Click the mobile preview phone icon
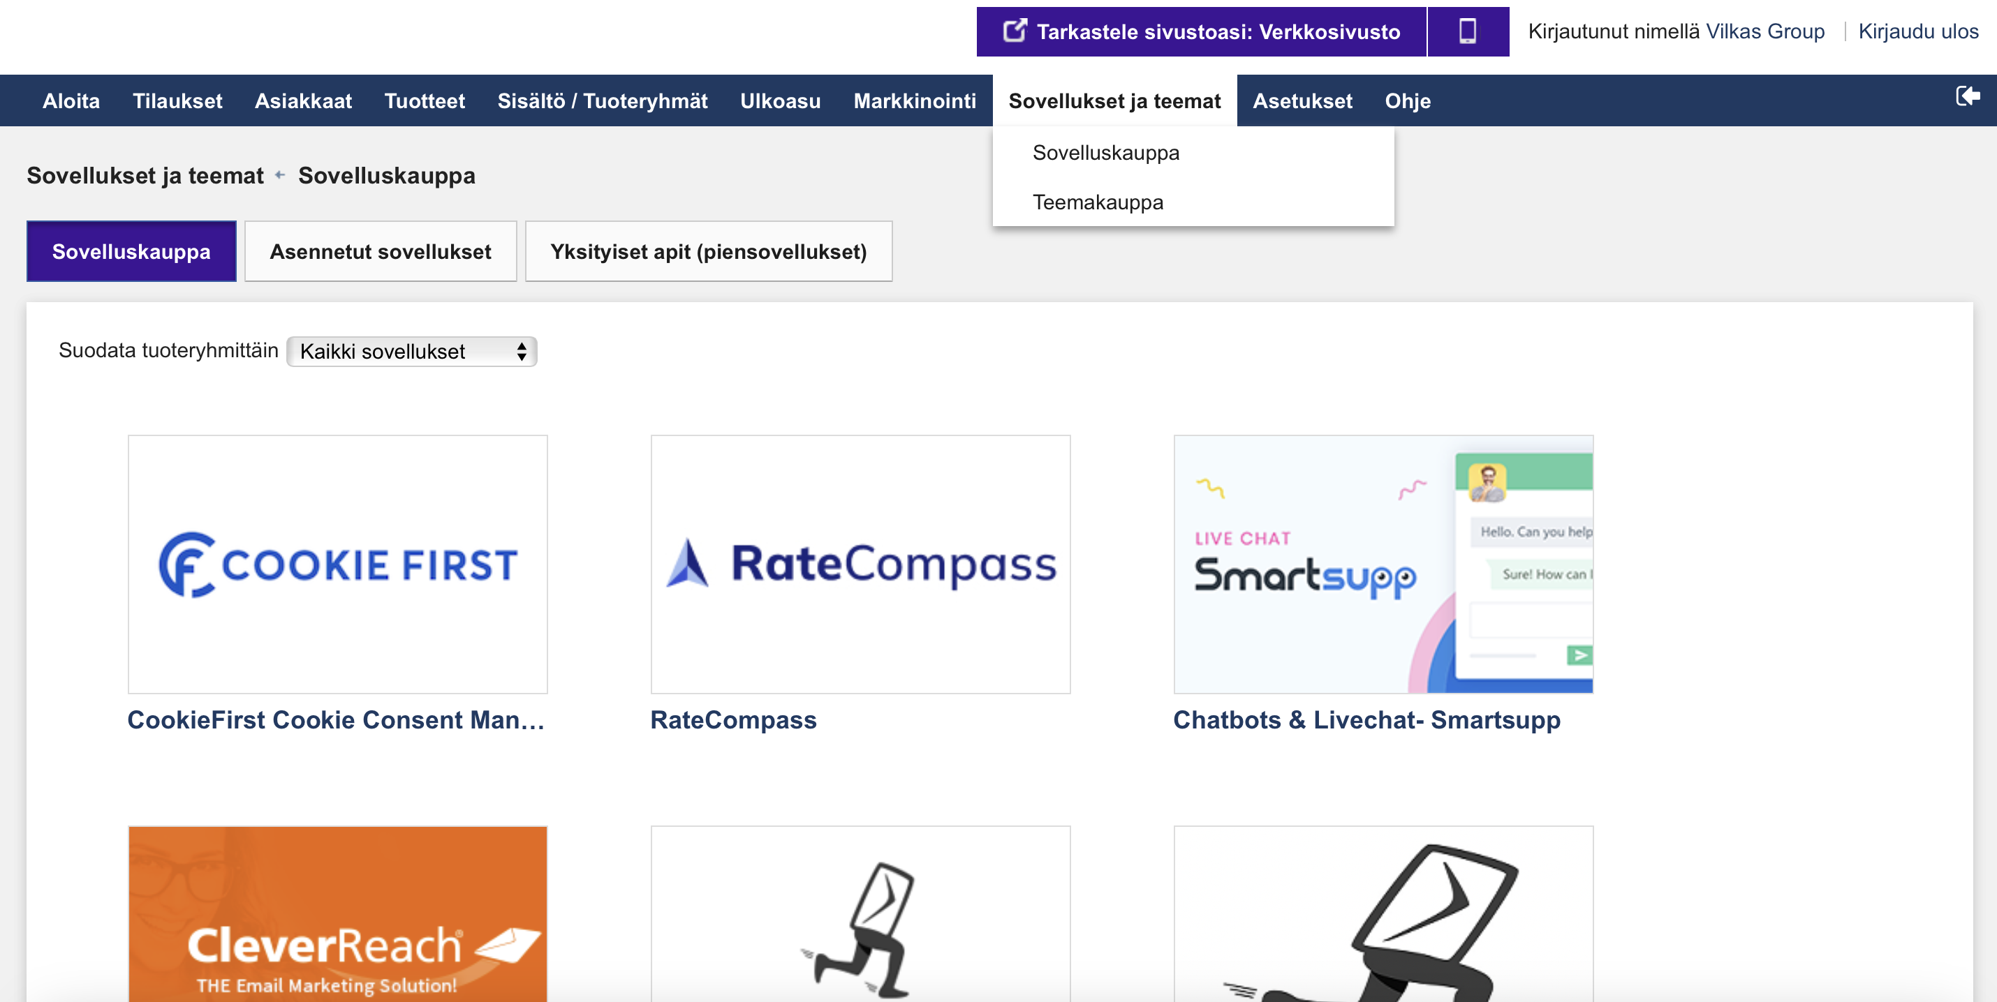This screenshot has height=1002, width=1997. pos(1468,32)
